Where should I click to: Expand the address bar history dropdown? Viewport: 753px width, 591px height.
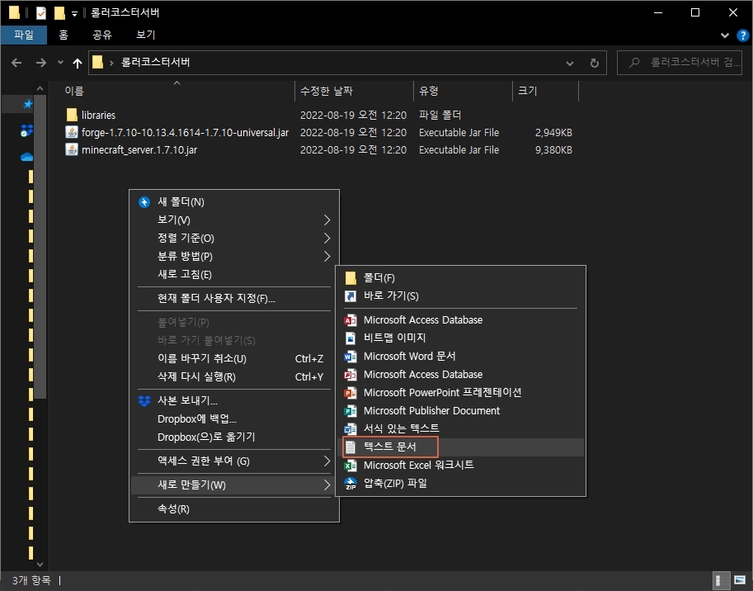point(569,62)
